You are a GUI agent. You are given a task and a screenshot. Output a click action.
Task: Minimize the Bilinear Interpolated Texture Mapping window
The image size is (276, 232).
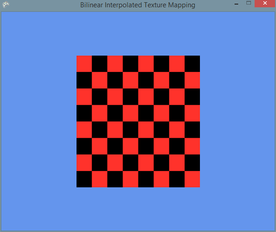236,4
